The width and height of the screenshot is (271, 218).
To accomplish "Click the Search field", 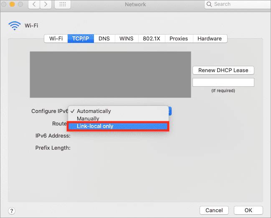I will [x=238, y=4].
